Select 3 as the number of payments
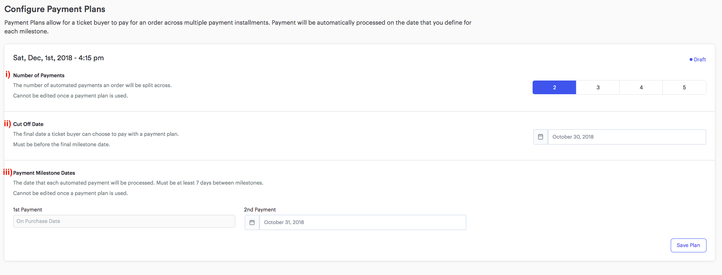 (x=597, y=87)
